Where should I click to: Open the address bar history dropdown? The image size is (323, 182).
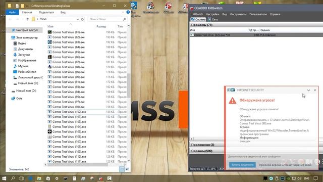[x=77, y=19]
